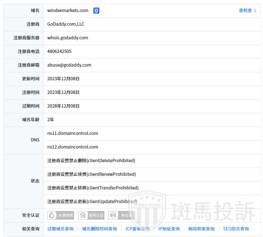Viewport: 263px width, 237px height.
Task: Open the 过期域名查询 link
Action: 60,229
